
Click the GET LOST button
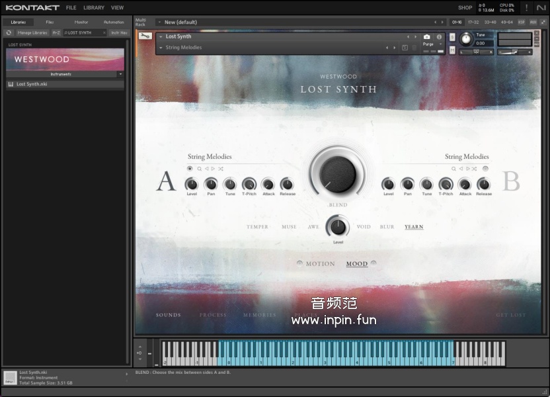(x=511, y=315)
